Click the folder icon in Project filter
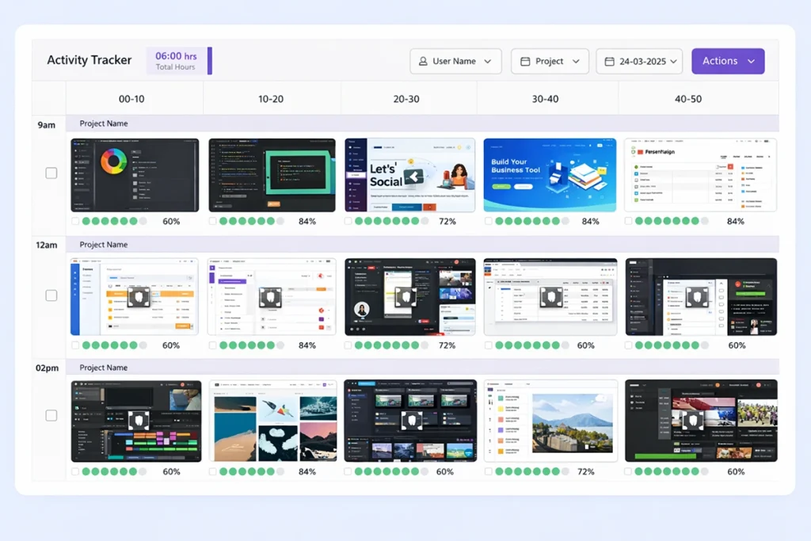811x541 pixels. [525, 62]
